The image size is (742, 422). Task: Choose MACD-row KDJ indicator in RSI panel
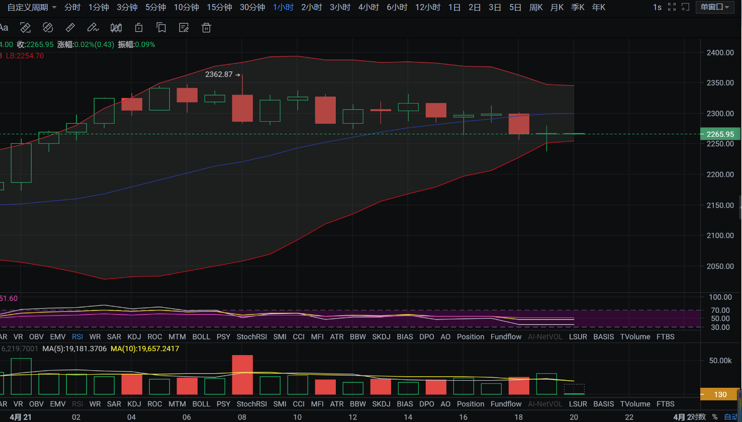134,336
